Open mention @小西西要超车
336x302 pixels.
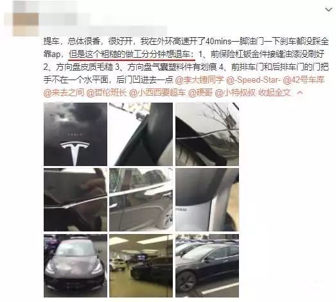click(x=157, y=92)
